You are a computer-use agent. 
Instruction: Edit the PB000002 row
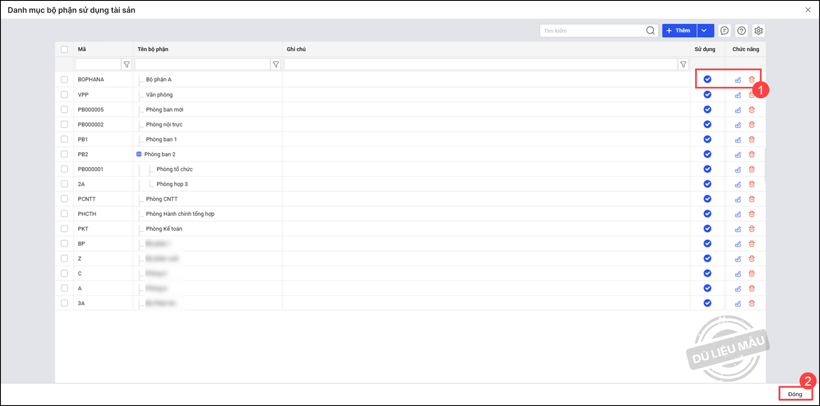(738, 125)
